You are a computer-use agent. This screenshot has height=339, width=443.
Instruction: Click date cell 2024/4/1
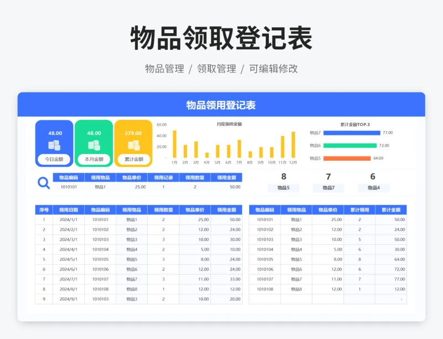(x=68, y=249)
